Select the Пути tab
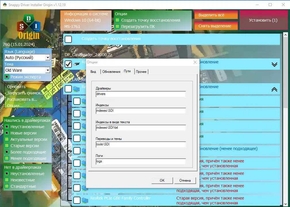The width and height of the screenshot is (290, 207). click(127, 71)
